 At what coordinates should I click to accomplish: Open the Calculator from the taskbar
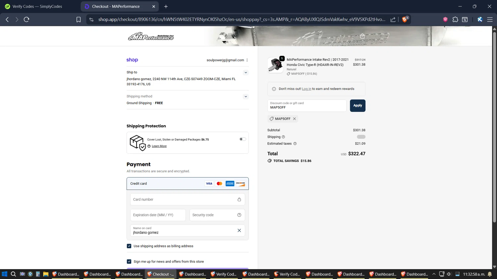(x=38, y=274)
